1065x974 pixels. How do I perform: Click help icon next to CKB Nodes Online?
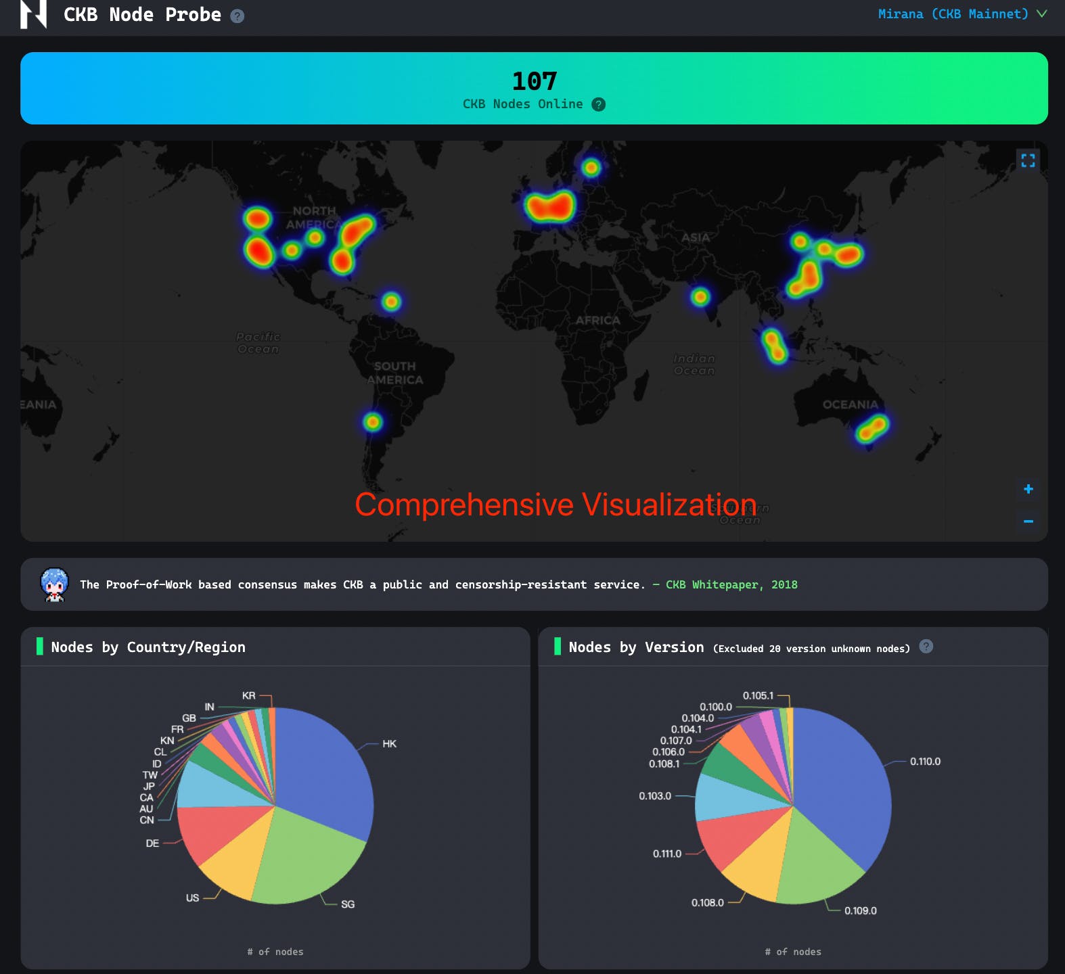pyautogui.click(x=598, y=104)
